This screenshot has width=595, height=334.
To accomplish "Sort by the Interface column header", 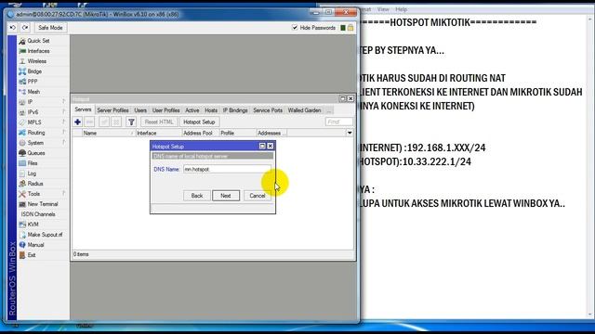I will coord(159,133).
